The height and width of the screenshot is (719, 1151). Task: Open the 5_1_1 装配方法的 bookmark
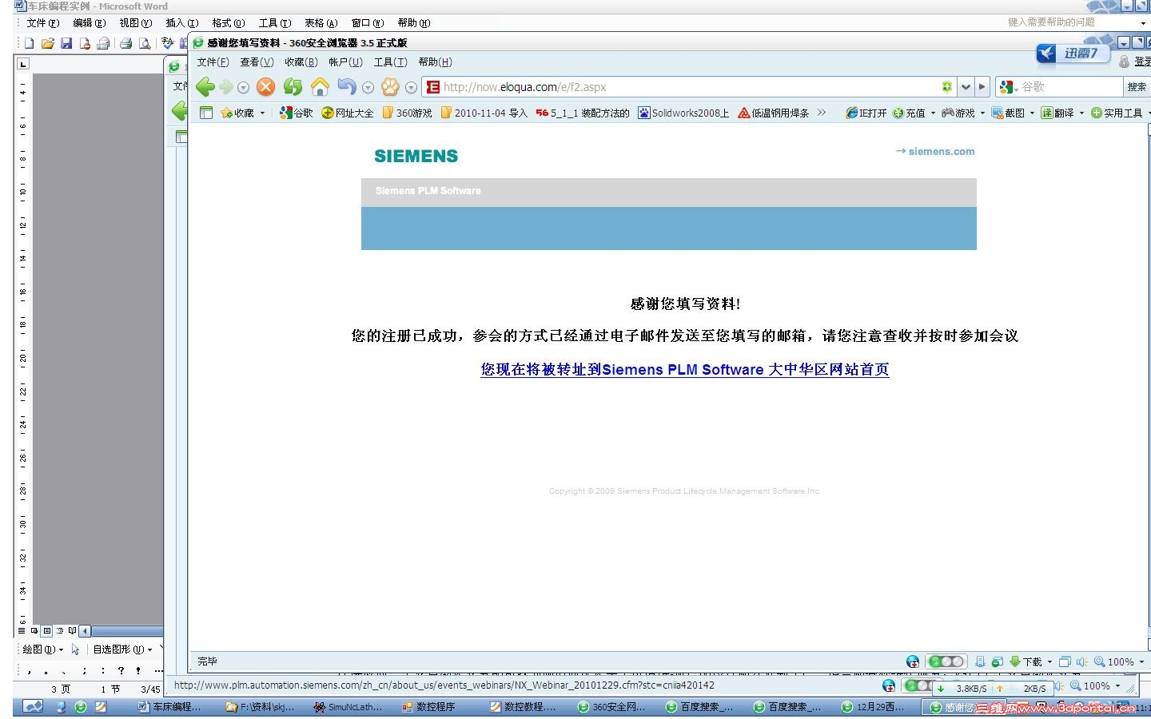[583, 113]
